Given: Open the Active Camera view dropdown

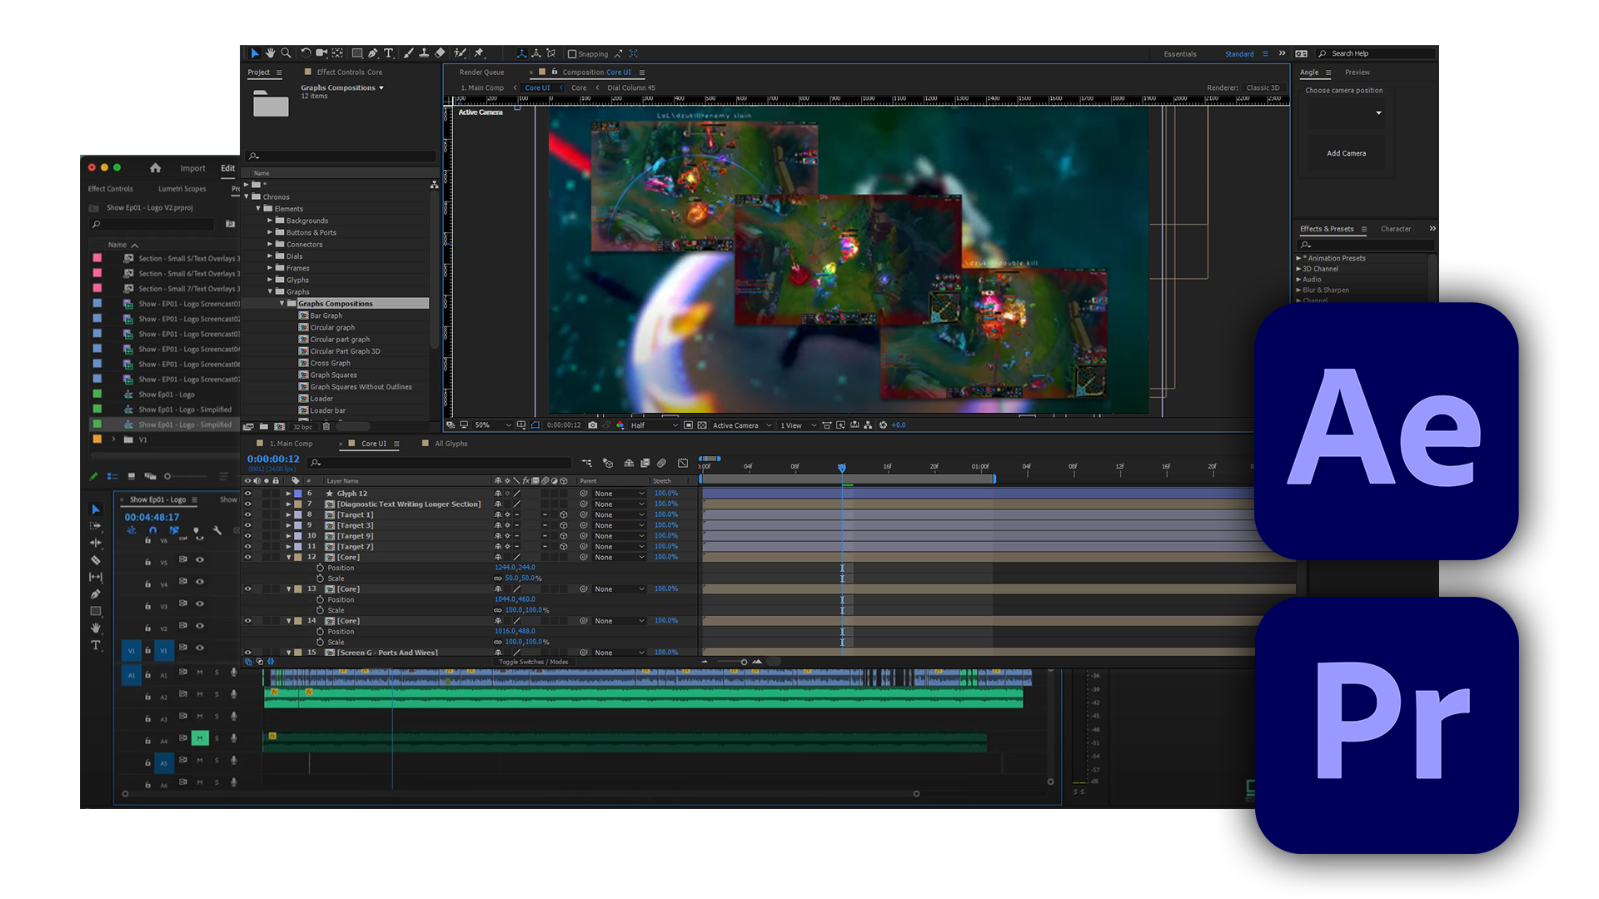Looking at the screenshot, I should tap(742, 425).
